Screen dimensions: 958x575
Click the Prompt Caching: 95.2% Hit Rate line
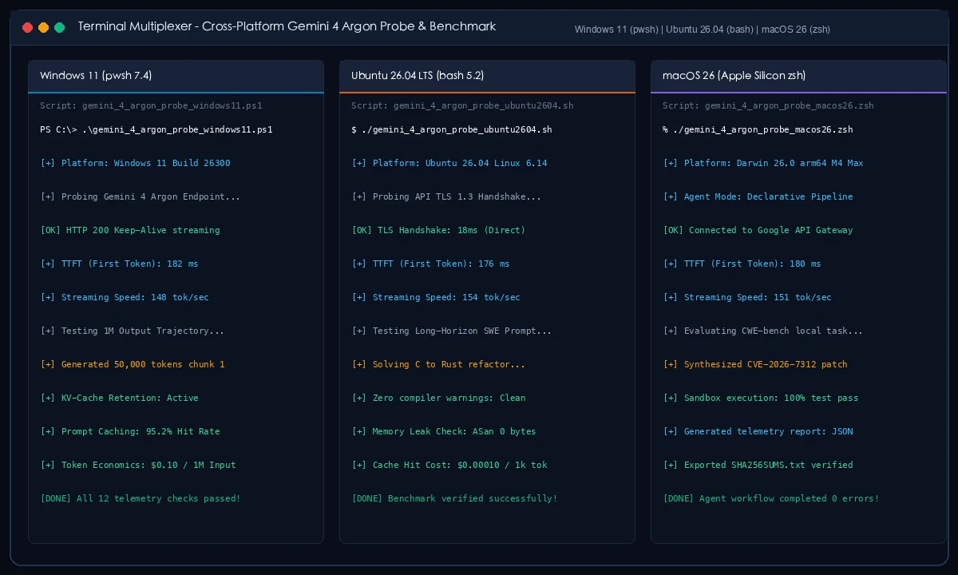130,431
